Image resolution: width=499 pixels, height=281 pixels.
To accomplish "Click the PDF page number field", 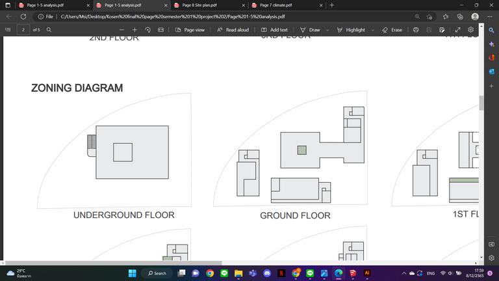I will click(x=23, y=30).
